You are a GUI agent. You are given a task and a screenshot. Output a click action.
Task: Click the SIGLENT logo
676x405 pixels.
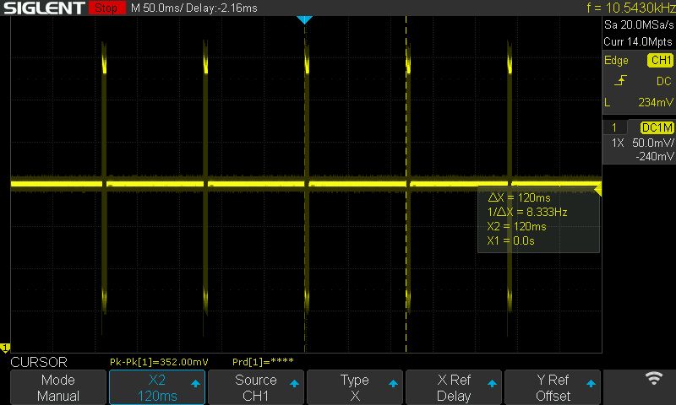pos(44,8)
